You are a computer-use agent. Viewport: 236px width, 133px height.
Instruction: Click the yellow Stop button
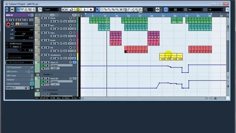tap(78, 10)
